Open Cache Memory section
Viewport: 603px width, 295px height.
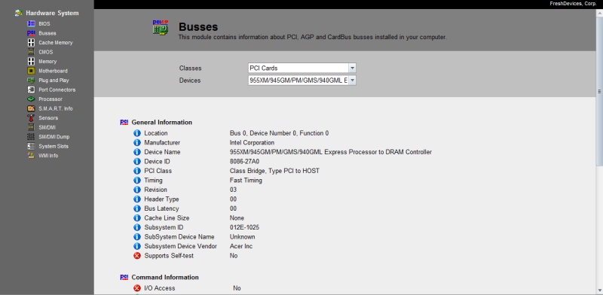pos(55,43)
